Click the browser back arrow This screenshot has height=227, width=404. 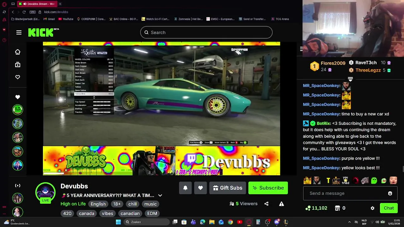13,12
